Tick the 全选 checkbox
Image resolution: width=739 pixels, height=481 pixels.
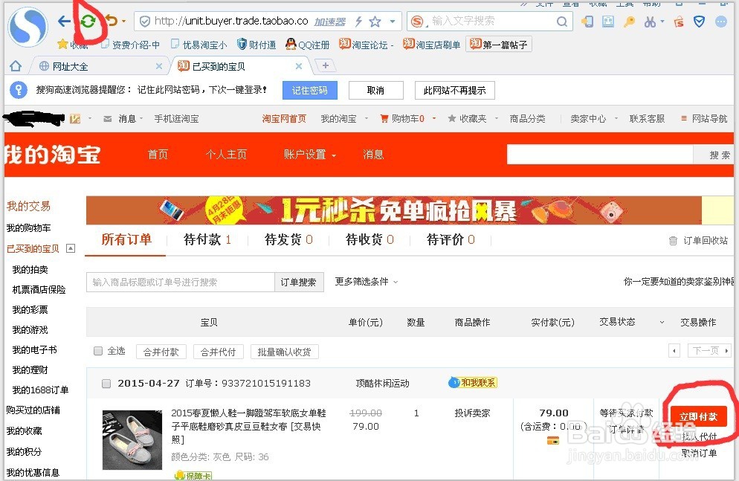coord(98,351)
